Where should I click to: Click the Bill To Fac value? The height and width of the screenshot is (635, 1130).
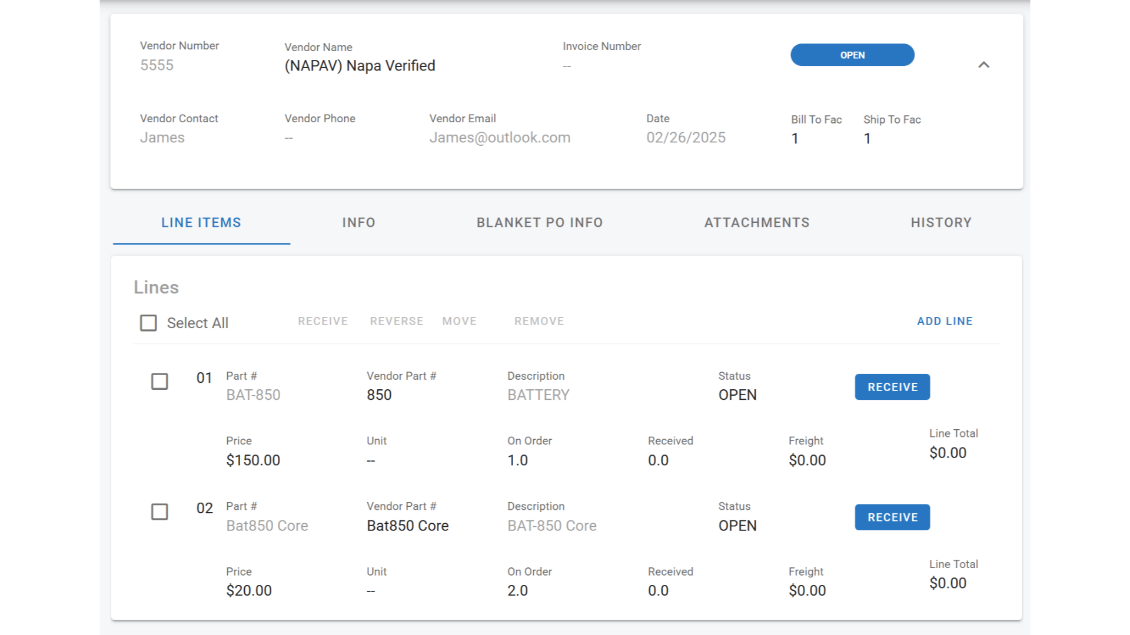click(x=795, y=139)
